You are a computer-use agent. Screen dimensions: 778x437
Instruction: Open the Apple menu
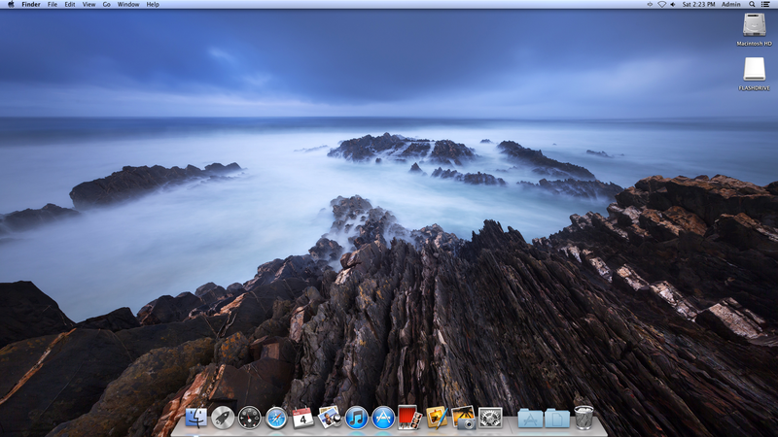[10, 5]
